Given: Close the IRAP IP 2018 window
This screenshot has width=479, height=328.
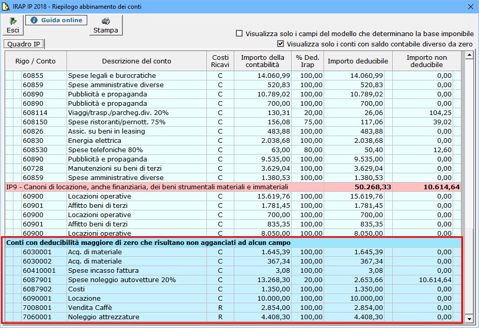Looking at the screenshot, I should tap(470, 7).
